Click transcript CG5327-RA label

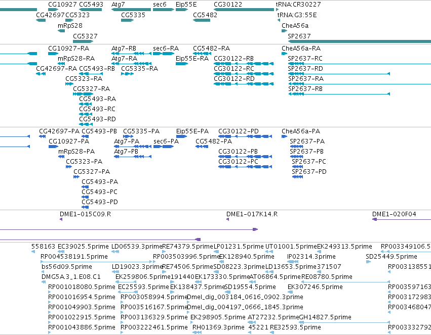pos(91,89)
